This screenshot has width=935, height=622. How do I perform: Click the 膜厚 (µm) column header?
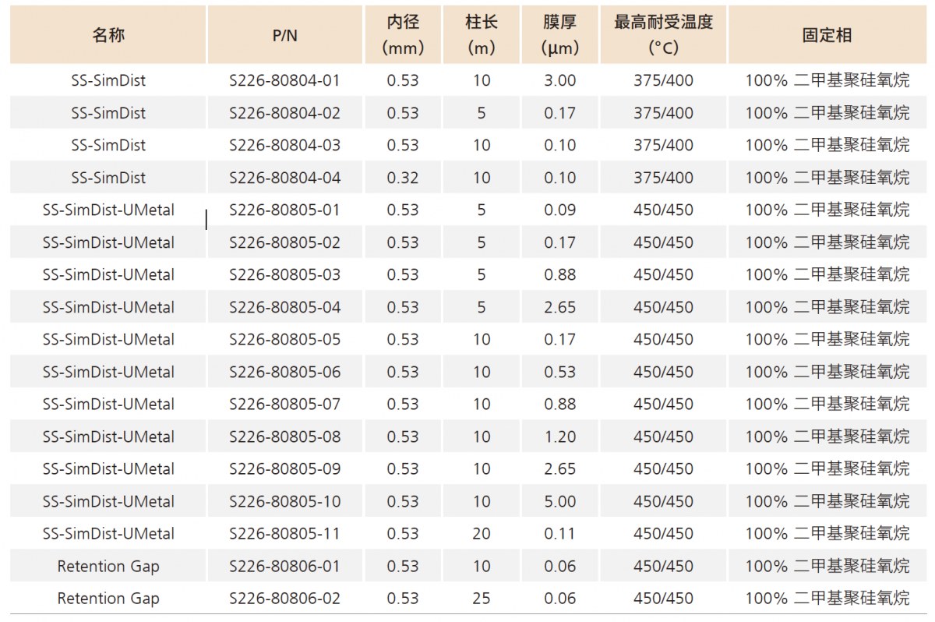tap(560, 35)
